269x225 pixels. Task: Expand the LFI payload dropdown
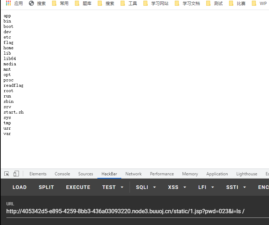pos(207,187)
